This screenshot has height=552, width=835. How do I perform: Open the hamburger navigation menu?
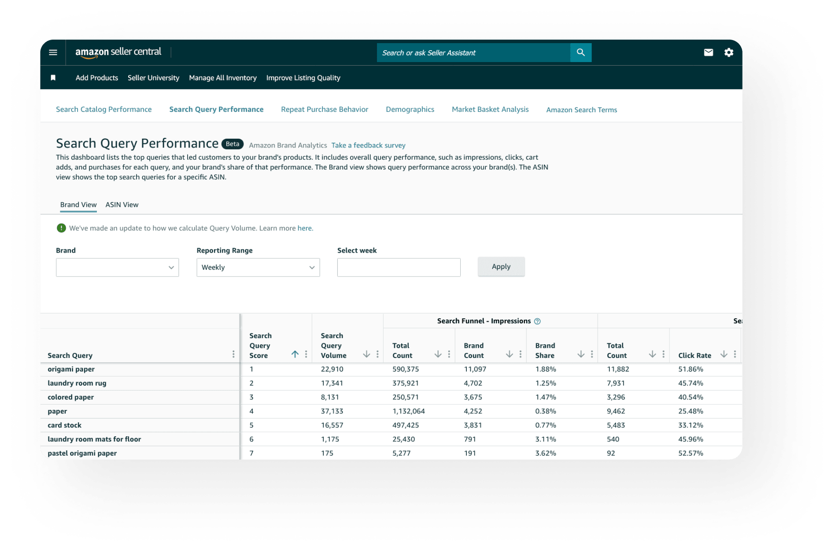53,52
